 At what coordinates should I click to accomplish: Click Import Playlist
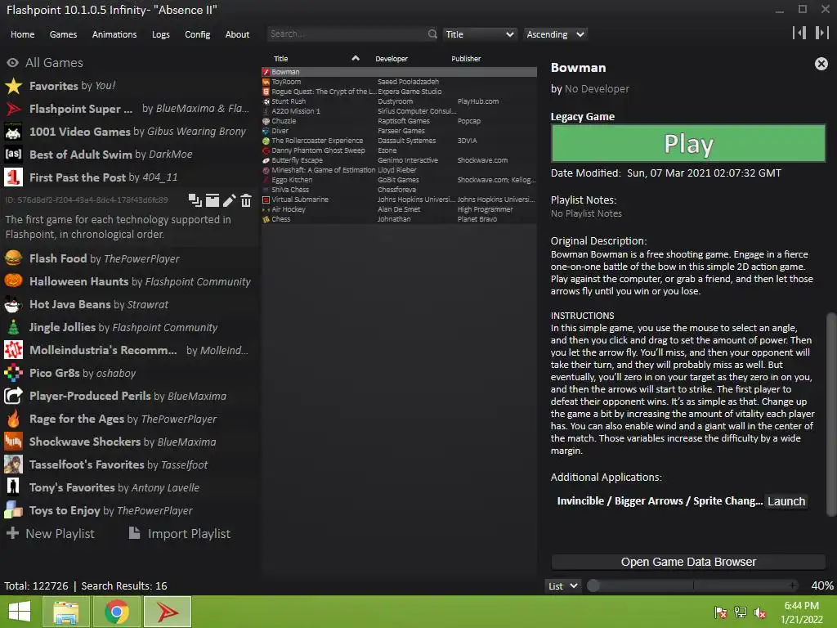click(x=180, y=533)
